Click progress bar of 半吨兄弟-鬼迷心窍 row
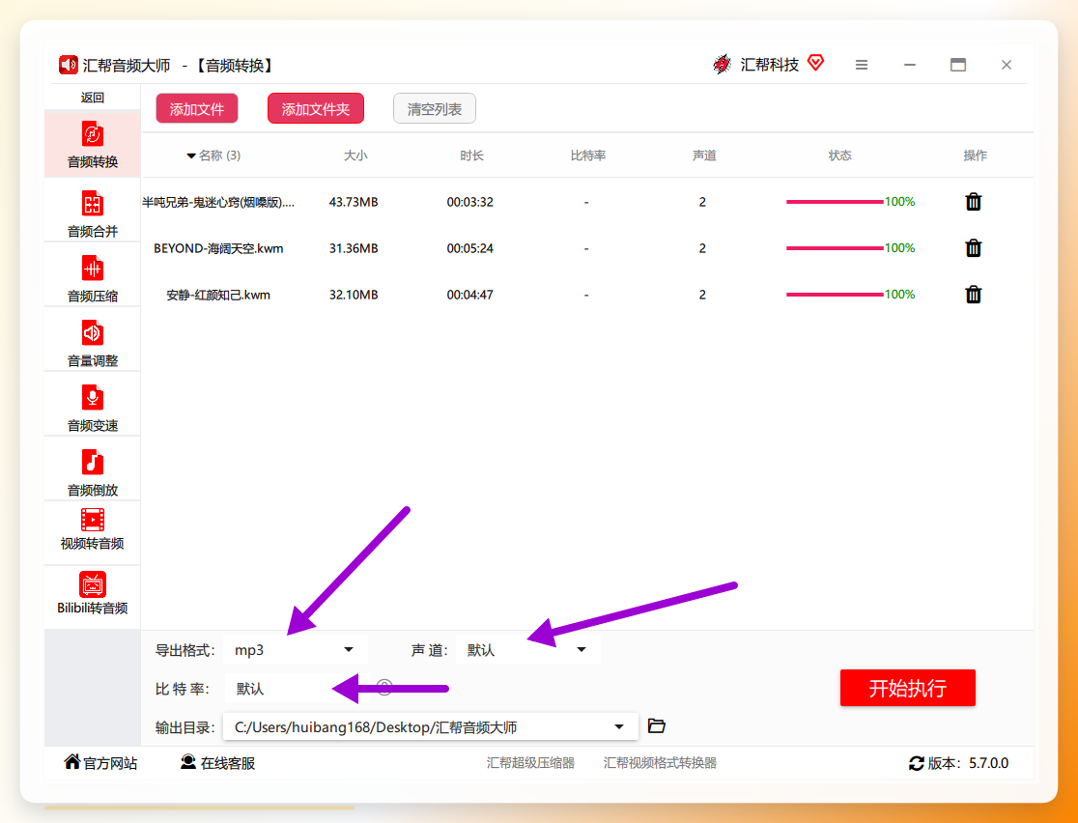This screenshot has width=1078, height=823. click(x=835, y=202)
